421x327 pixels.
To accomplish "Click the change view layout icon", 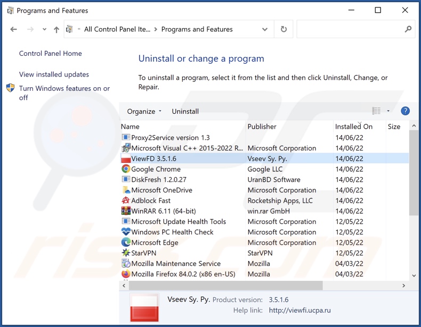I will pos(376,111).
